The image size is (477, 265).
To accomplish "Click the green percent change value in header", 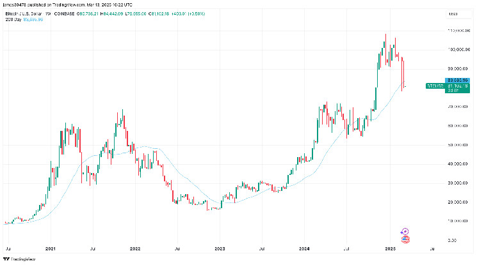I will [x=196, y=14].
